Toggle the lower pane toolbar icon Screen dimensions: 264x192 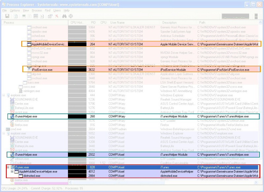pos(36,16)
